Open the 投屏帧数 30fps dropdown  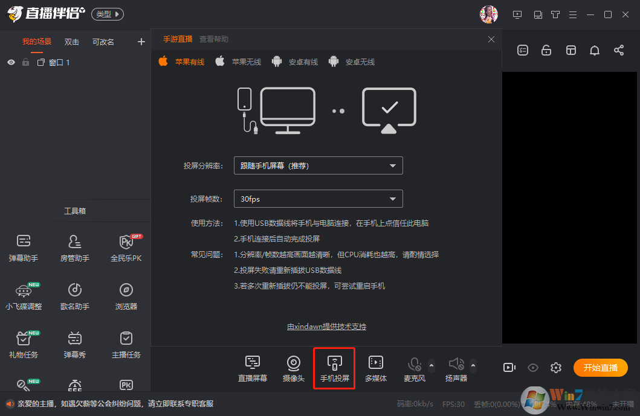(x=318, y=199)
